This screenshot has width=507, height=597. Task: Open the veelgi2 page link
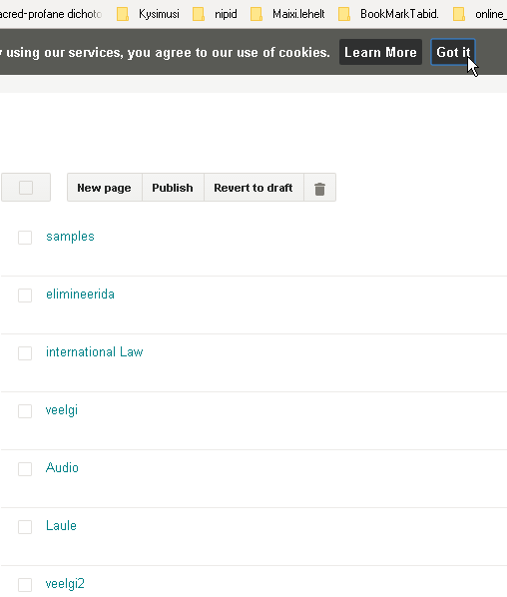[65, 584]
